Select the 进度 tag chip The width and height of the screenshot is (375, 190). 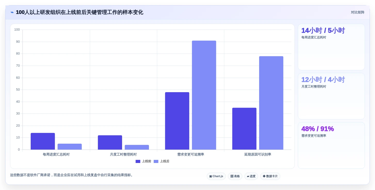tap(251, 176)
